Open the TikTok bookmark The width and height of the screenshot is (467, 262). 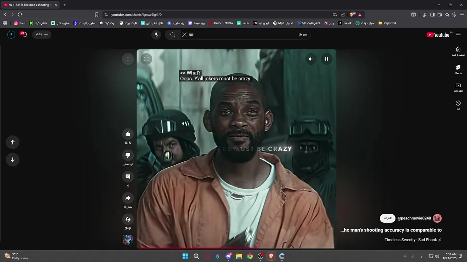tap(345, 23)
